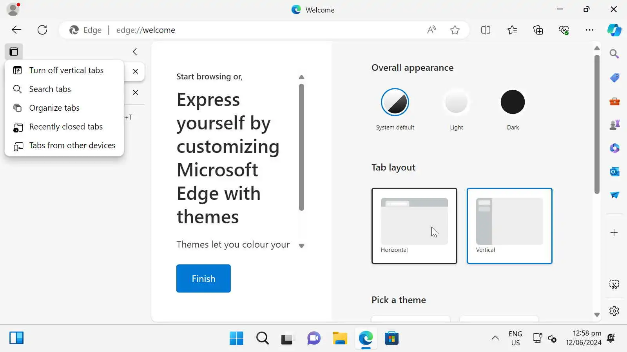Select Dark appearance
This screenshot has height=352, width=627.
coord(513,102)
